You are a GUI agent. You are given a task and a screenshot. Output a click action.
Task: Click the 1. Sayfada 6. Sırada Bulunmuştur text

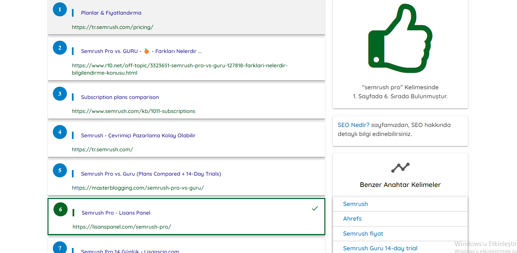pyautogui.click(x=400, y=96)
